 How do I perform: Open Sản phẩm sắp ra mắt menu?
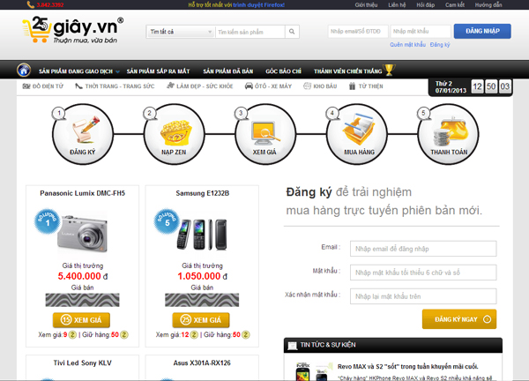158,71
